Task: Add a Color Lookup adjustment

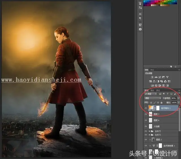Action: coord(169,81)
